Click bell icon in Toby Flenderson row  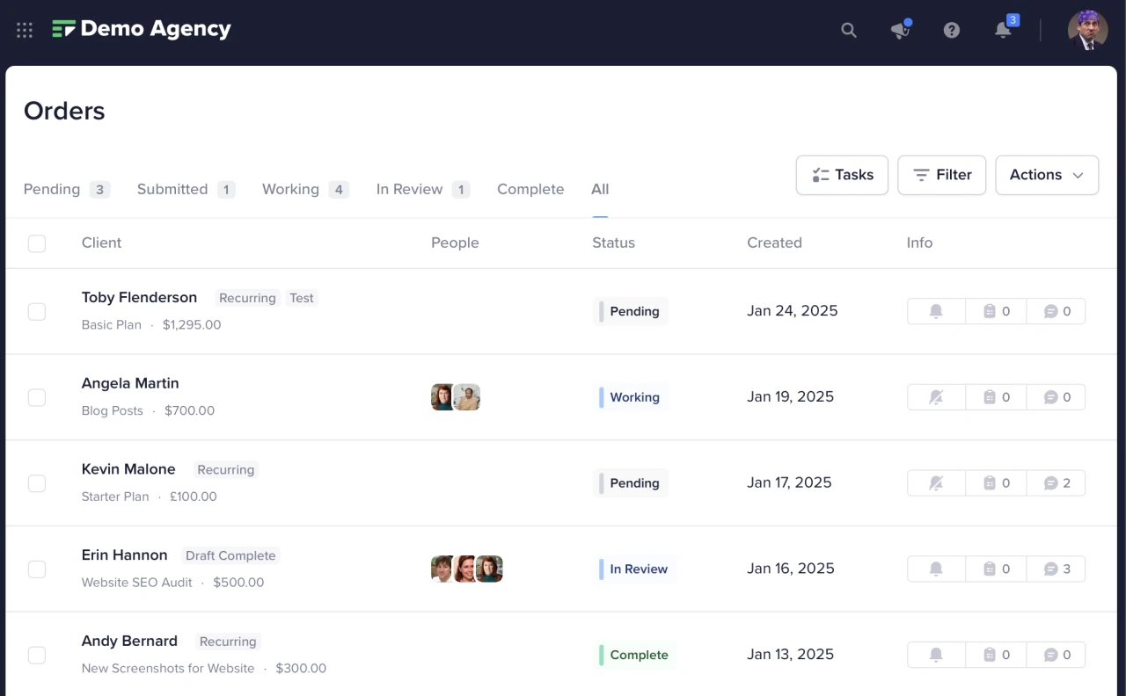[936, 311]
